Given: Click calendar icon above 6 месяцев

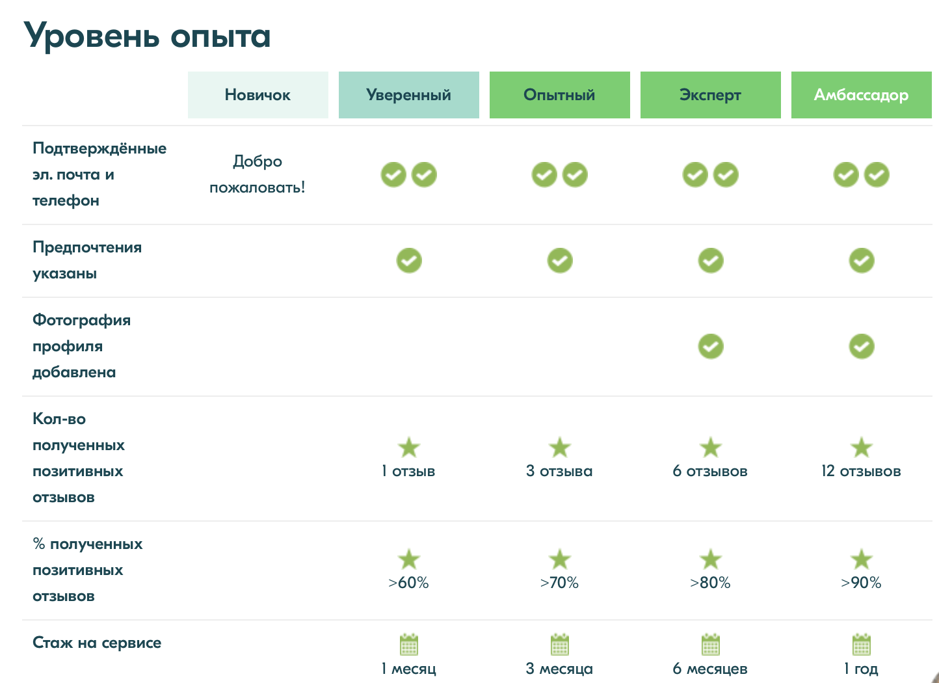Looking at the screenshot, I should (711, 645).
